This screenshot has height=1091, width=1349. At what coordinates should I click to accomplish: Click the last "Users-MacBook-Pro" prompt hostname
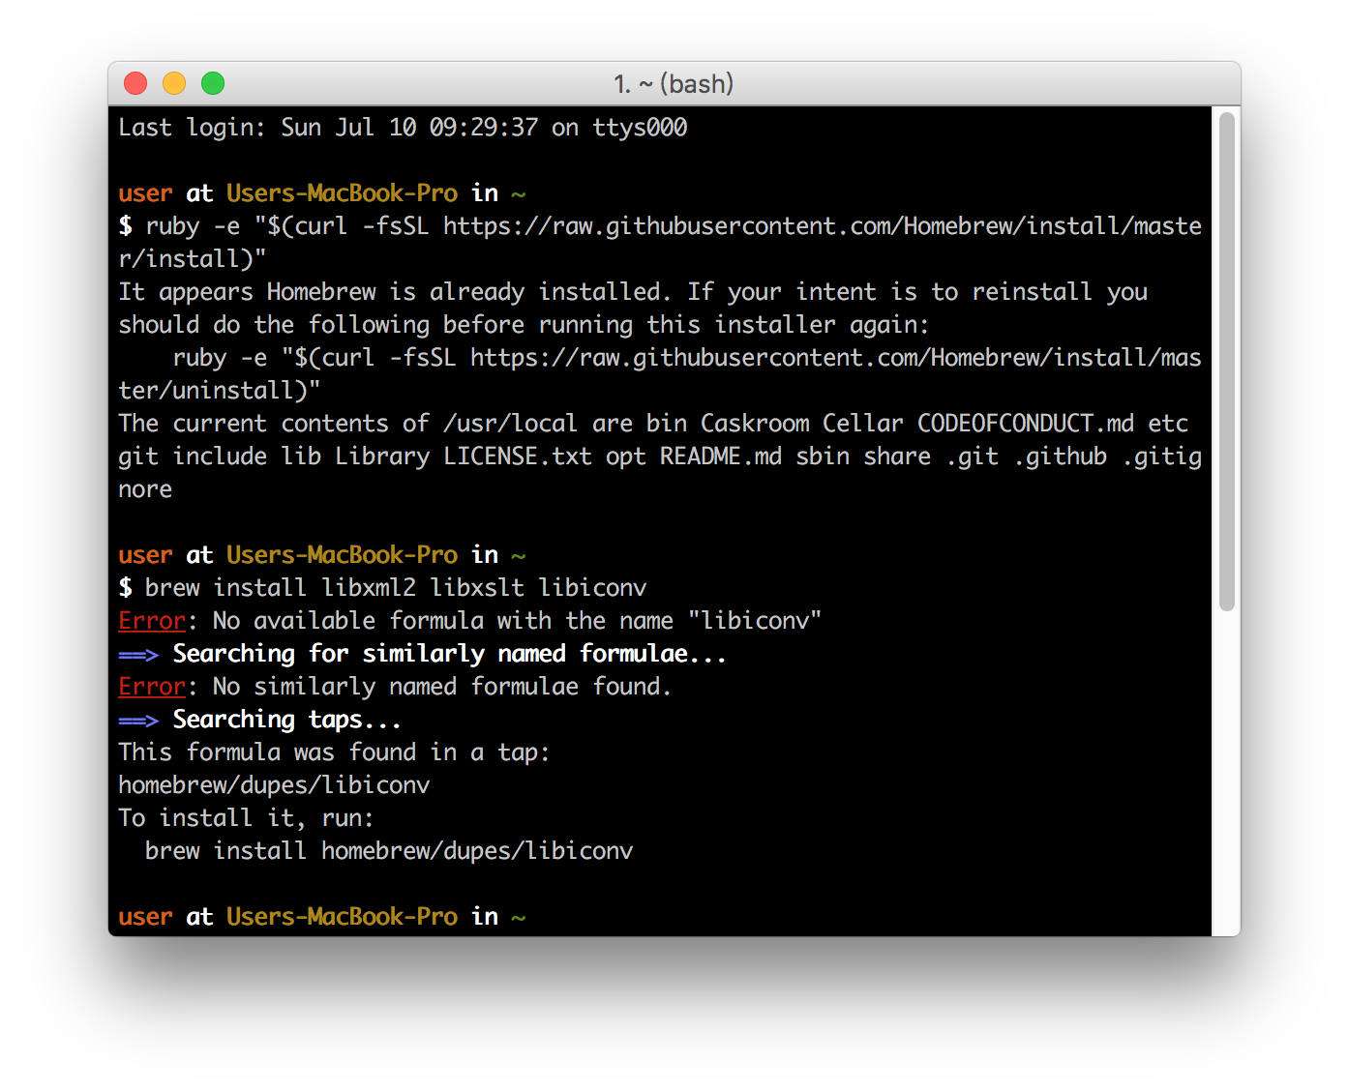pos(342,917)
